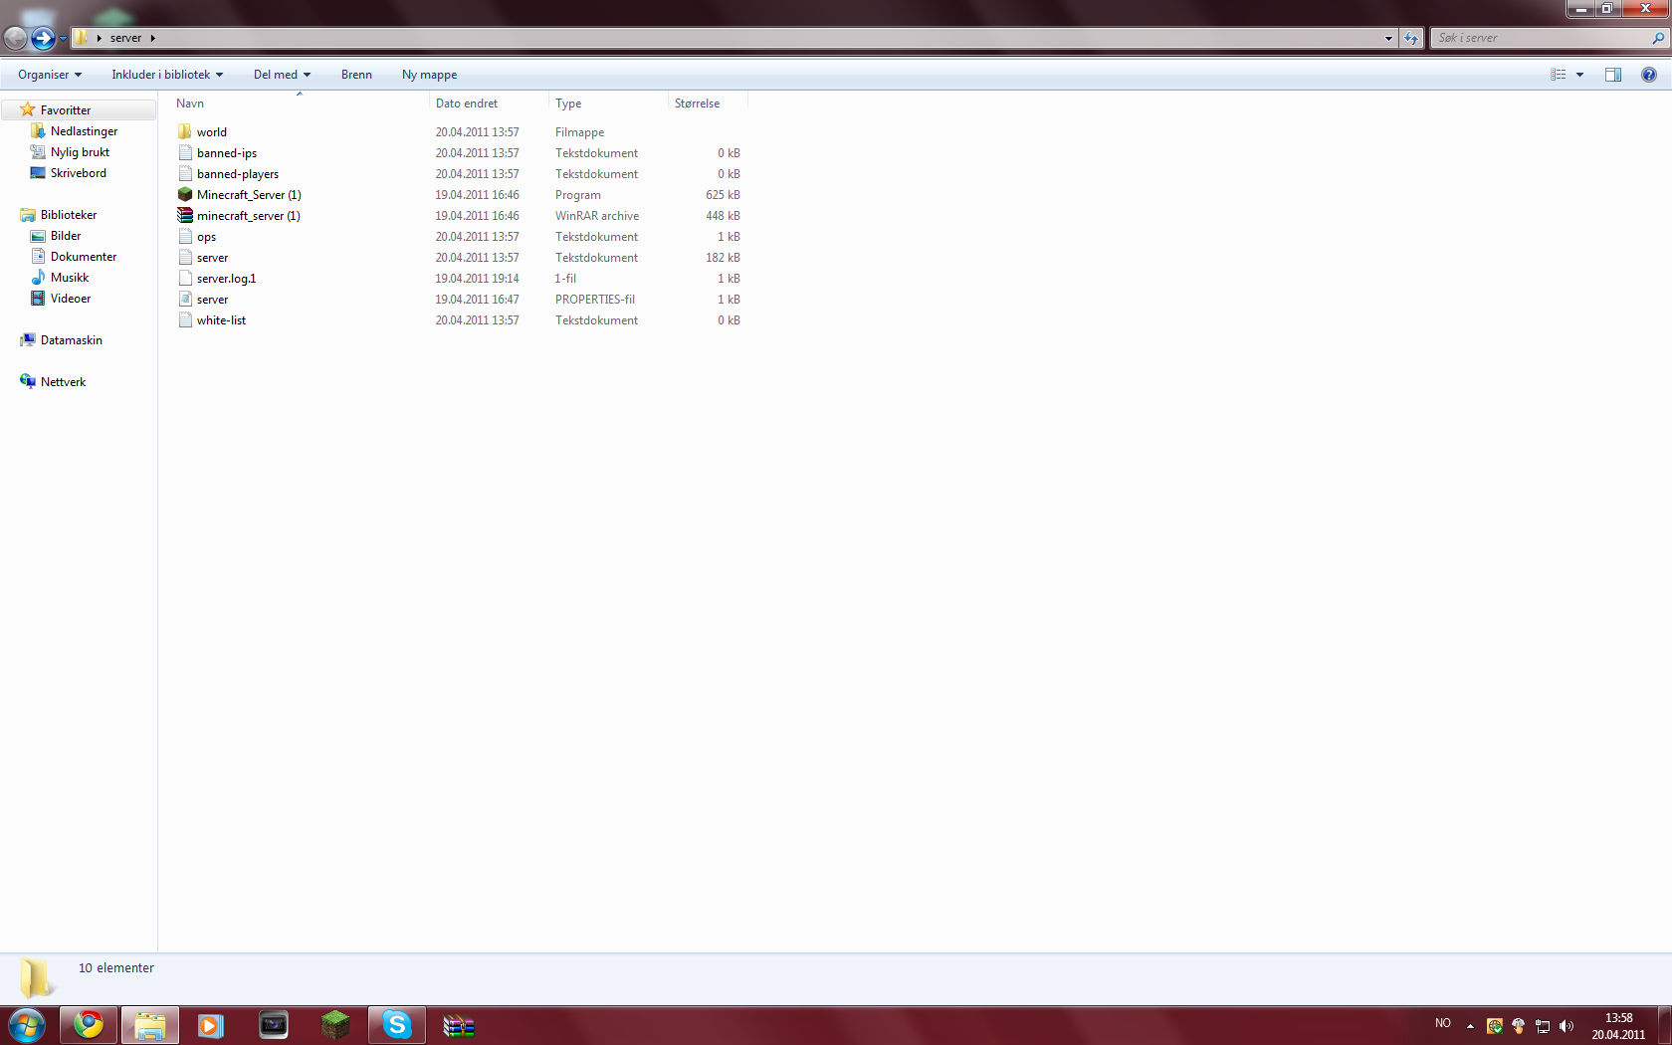Click the search magnifier icon
Image resolution: width=1672 pixels, height=1045 pixels.
(x=1658, y=38)
